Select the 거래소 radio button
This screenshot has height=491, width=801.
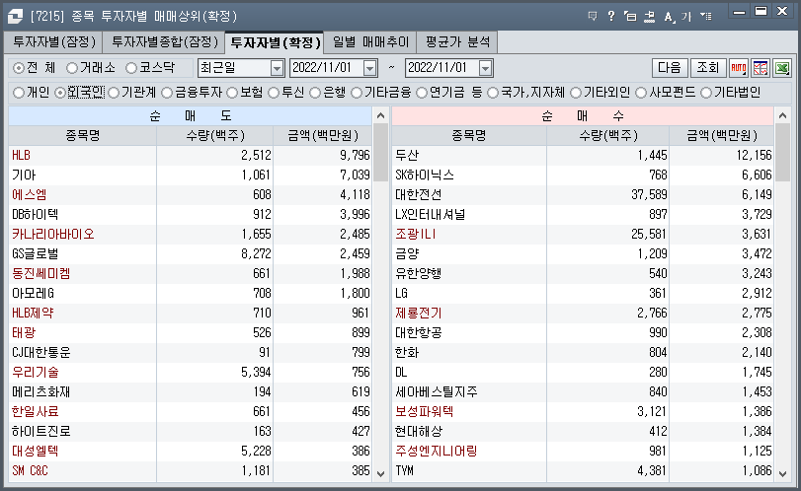coord(72,68)
